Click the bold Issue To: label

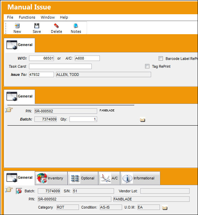(x=19, y=74)
